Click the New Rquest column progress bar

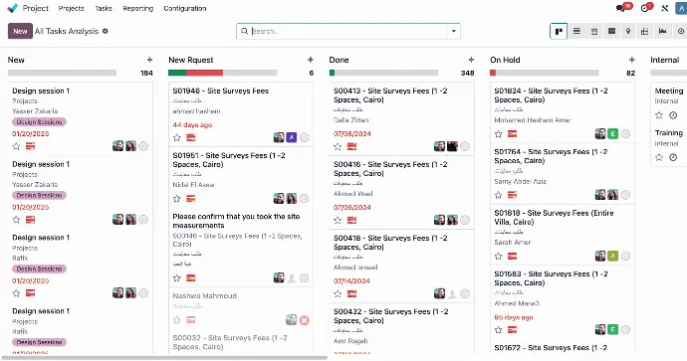pyautogui.click(x=223, y=73)
